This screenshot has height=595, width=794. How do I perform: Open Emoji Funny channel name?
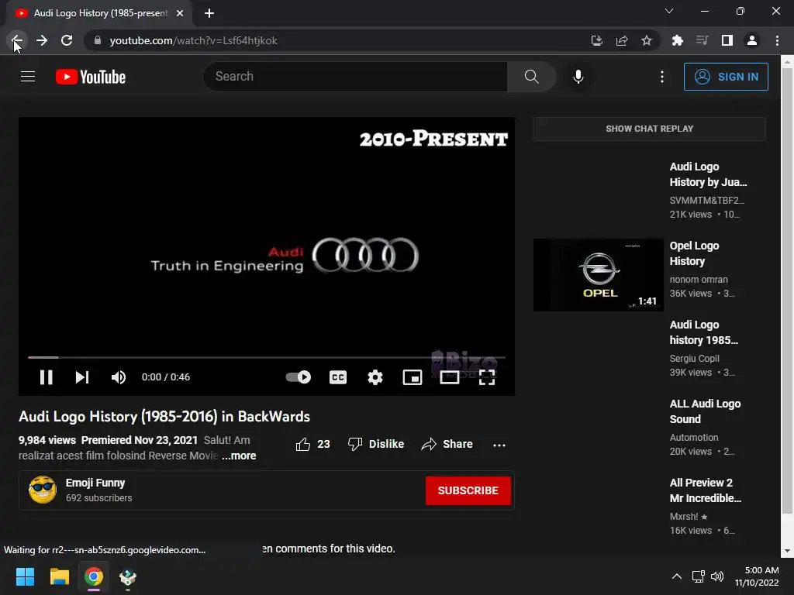(x=95, y=483)
